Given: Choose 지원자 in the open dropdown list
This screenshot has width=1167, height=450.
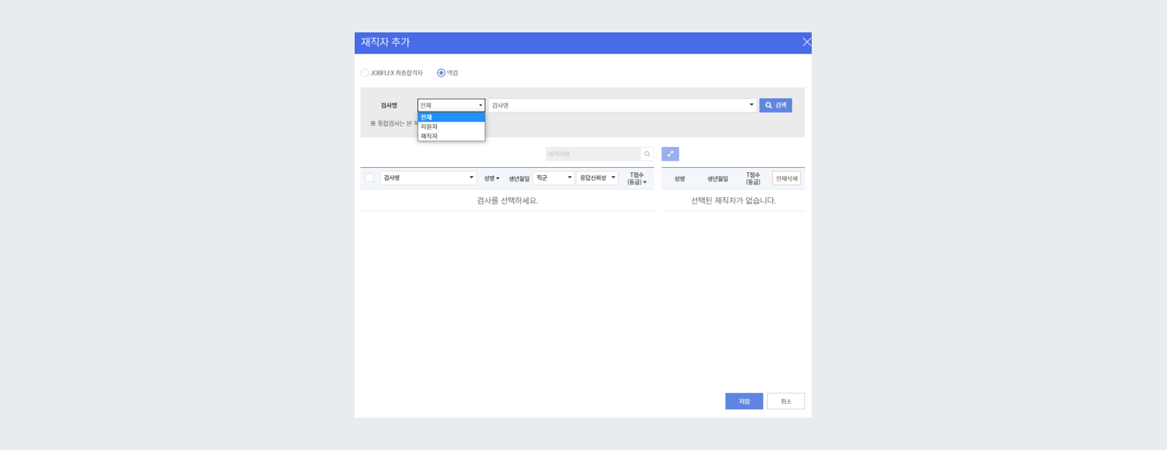Looking at the screenshot, I should point(451,127).
